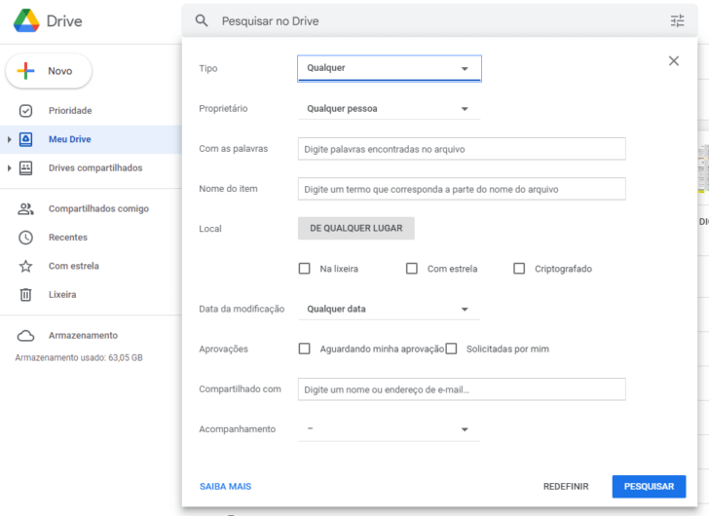Focus the Com as palavras field

click(x=462, y=149)
